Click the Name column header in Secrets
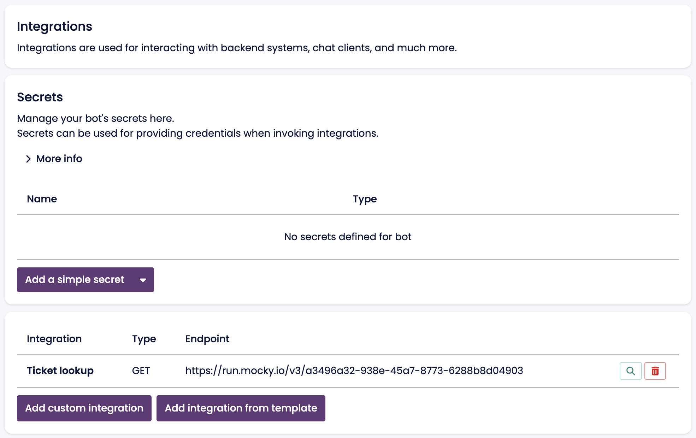 [42, 199]
